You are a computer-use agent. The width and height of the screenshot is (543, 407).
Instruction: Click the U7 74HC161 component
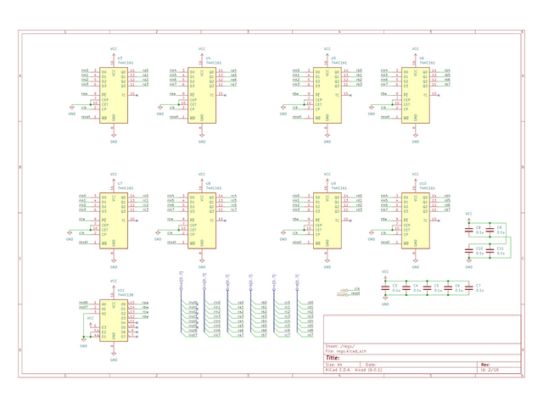(x=114, y=220)
